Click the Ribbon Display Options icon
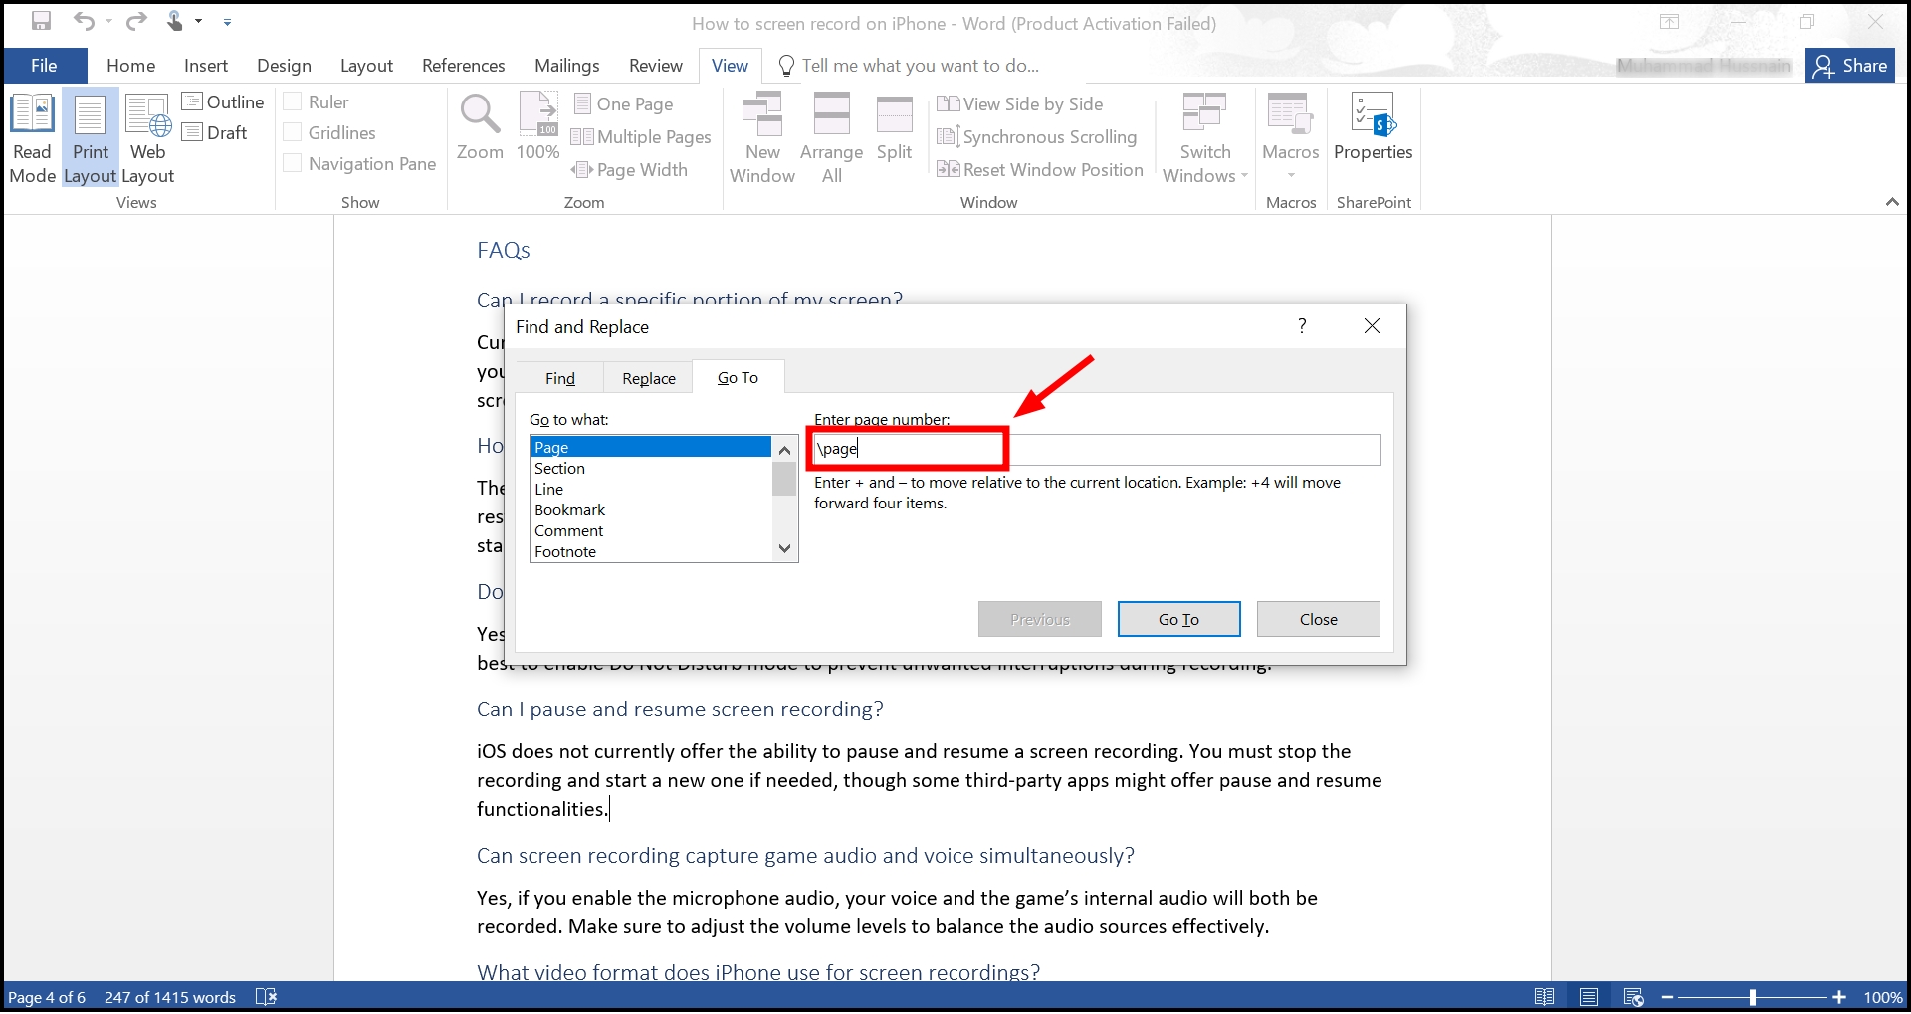Screen dimensions: 1911x1014 pyautogui.click(x=1669, y=22)
